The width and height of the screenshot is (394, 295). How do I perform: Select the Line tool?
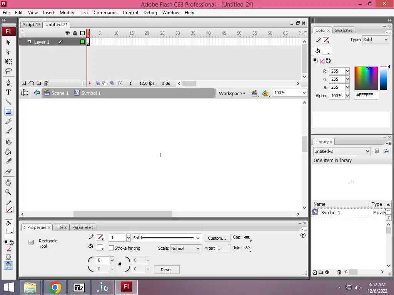coord(8,102)
